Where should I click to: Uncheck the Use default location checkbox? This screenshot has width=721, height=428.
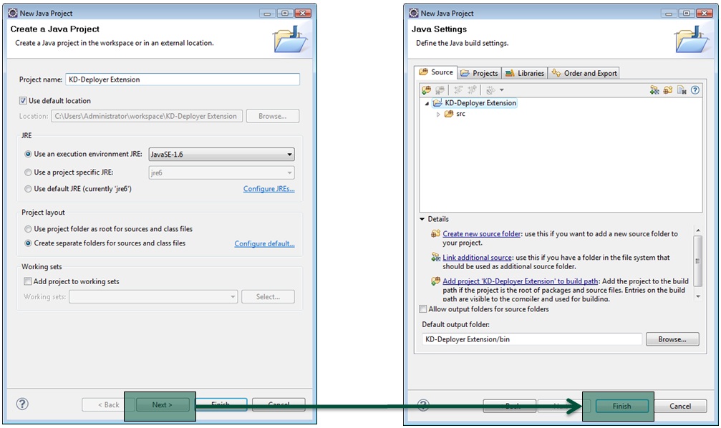(x=24, y=101)
